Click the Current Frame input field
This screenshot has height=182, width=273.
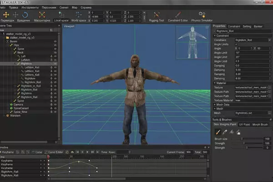(x=189, y=152)
